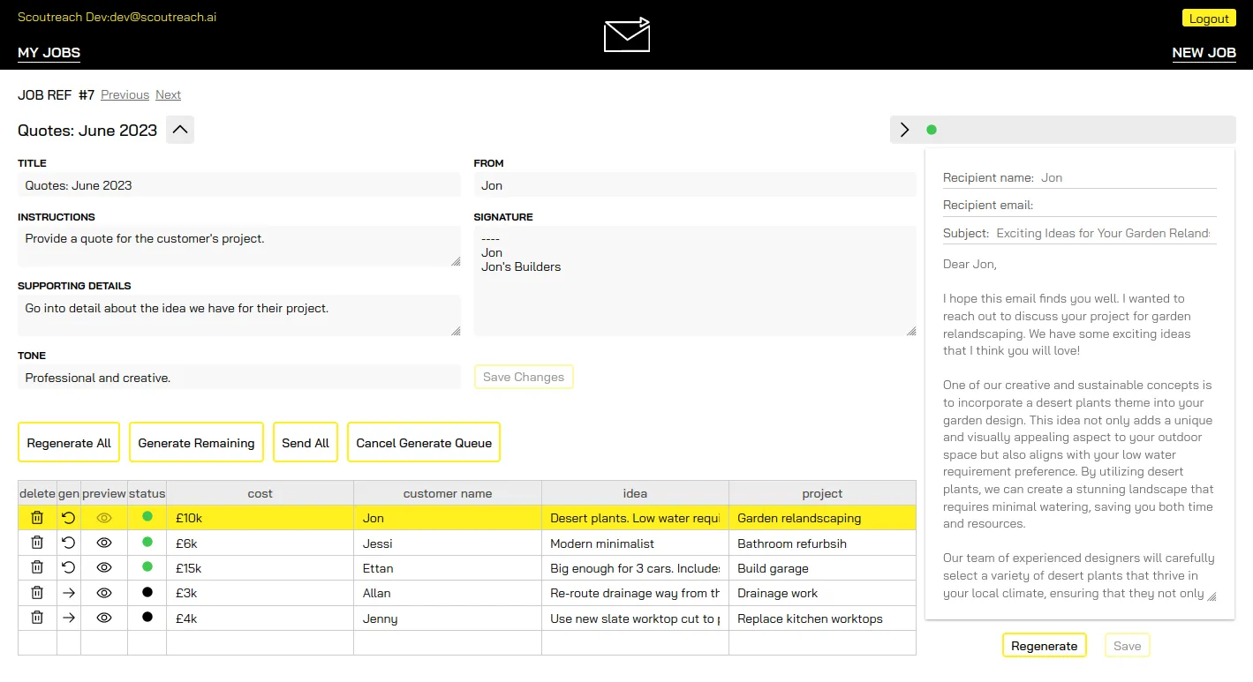This screenshot has height=682, width=1253.
Task: Collapse the Quotes: June 2023 section
Action: (179, 129)
